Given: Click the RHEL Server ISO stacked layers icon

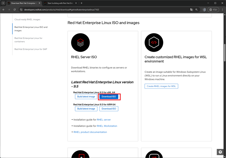Looking at the screenshot, I should coord(81,43).
